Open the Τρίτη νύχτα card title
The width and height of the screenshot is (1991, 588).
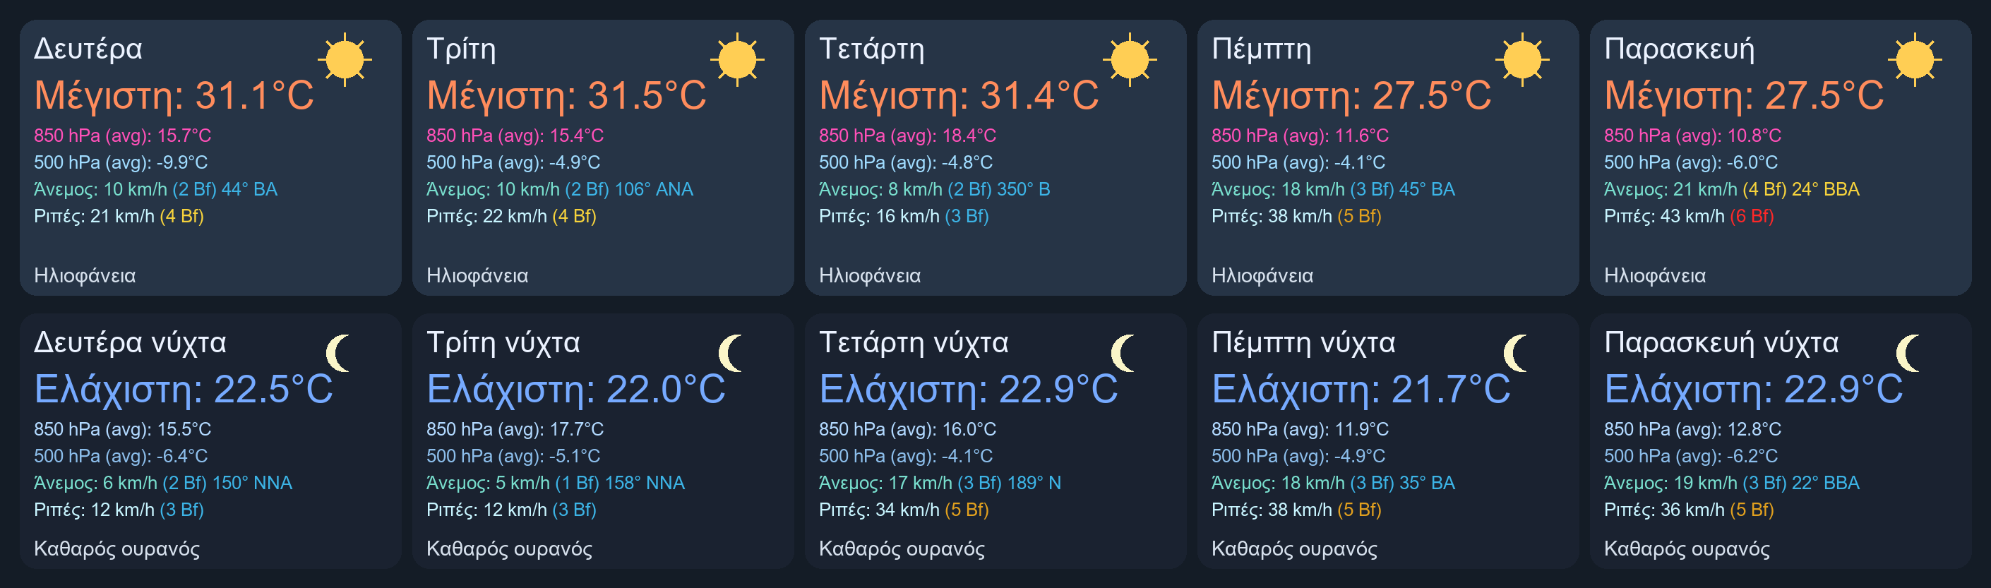point(503,342)
